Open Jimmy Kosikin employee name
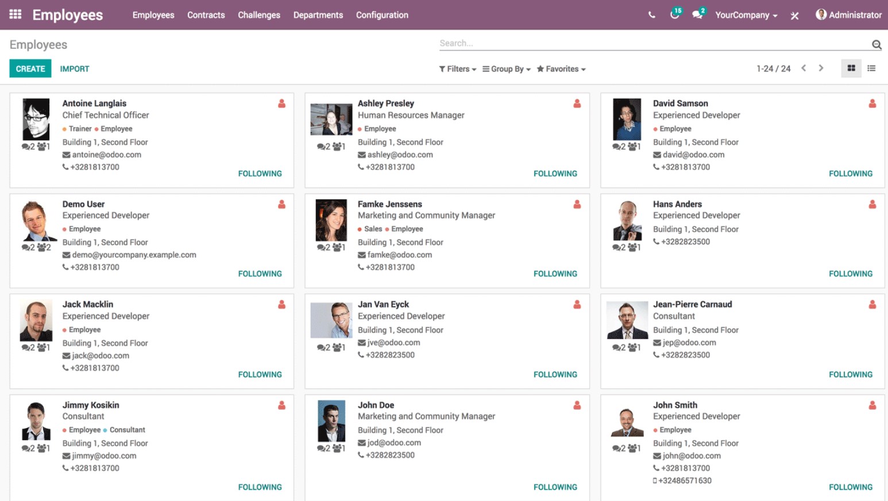Image resolution: width=888 pixels, height=501 pixels. click(91, 405)
